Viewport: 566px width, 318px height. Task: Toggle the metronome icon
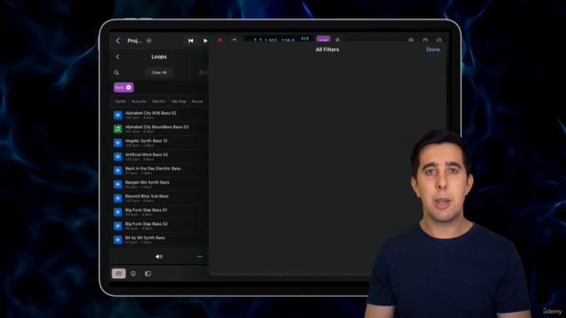338,40
